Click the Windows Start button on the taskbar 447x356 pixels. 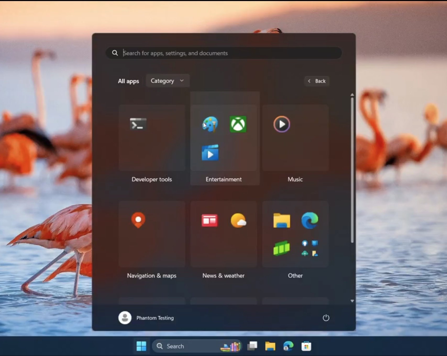pyautogui.click(x=141, y=346)
